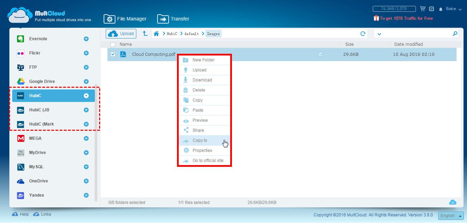The image size is (467, 223).
Task: Uncheck the Cloud Computing.pdf checkbox
Action: pos(113,54)
